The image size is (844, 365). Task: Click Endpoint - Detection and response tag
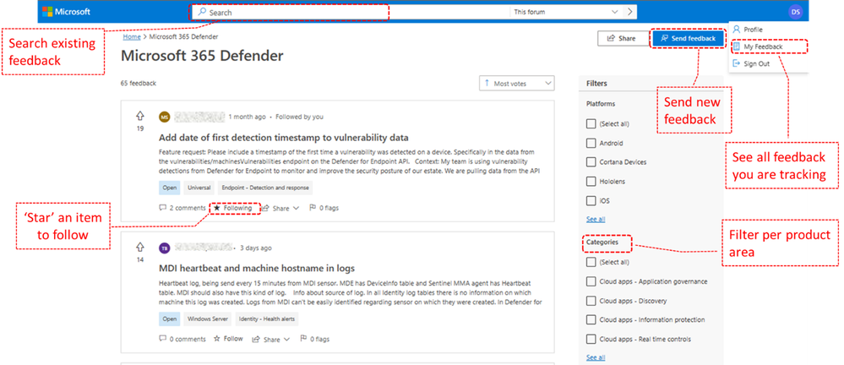click(265, 188)
